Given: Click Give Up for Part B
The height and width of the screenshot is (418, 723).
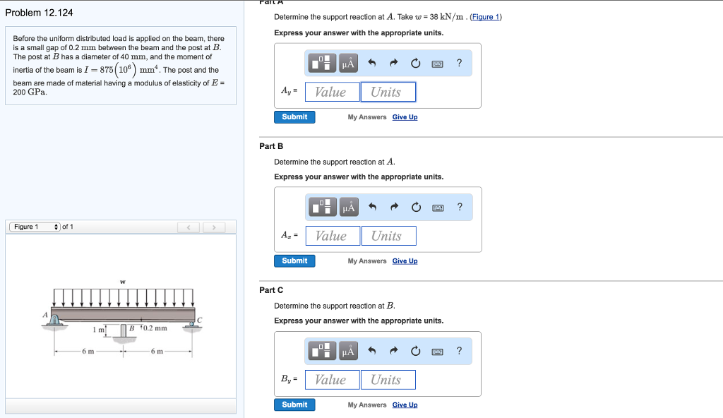Looking at the screenshot, I should [x=405, y=261].
